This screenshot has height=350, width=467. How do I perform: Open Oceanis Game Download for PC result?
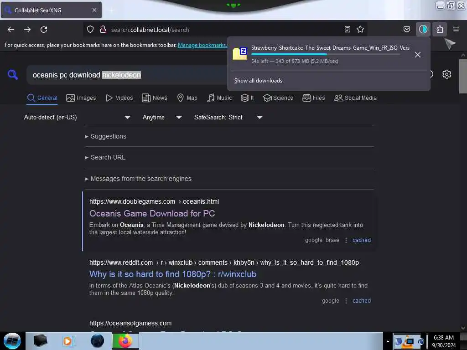[152, 213]
